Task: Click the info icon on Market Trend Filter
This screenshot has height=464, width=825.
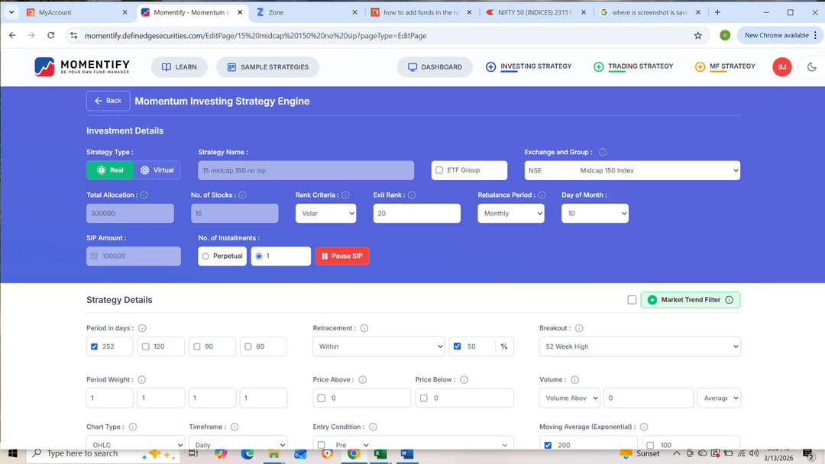Action: 730,299
